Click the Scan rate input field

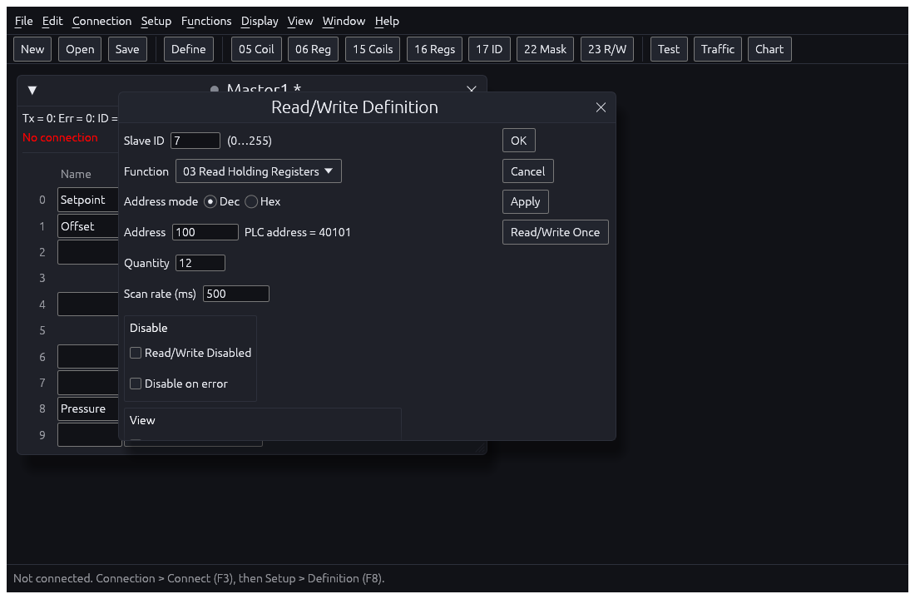click(x=235, y=294)
